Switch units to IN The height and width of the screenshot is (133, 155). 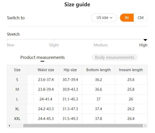pyautogui.click(x=127, y=18)
